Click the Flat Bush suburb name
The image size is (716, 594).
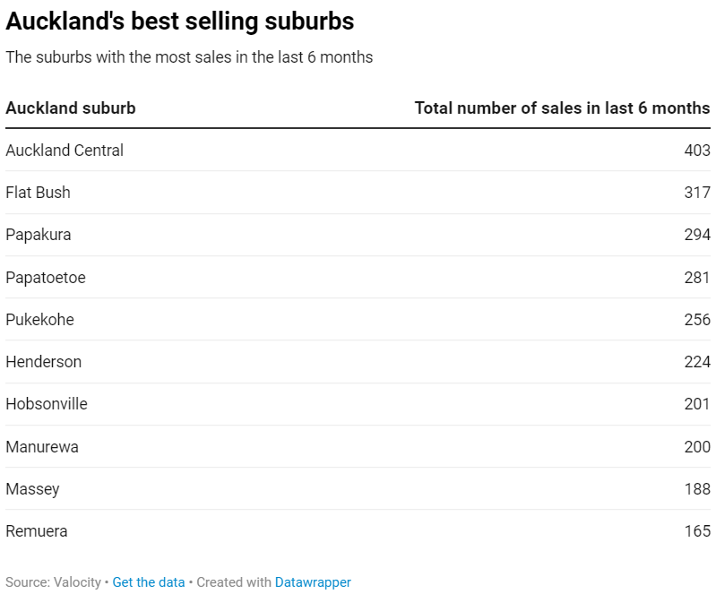[38, 193]
